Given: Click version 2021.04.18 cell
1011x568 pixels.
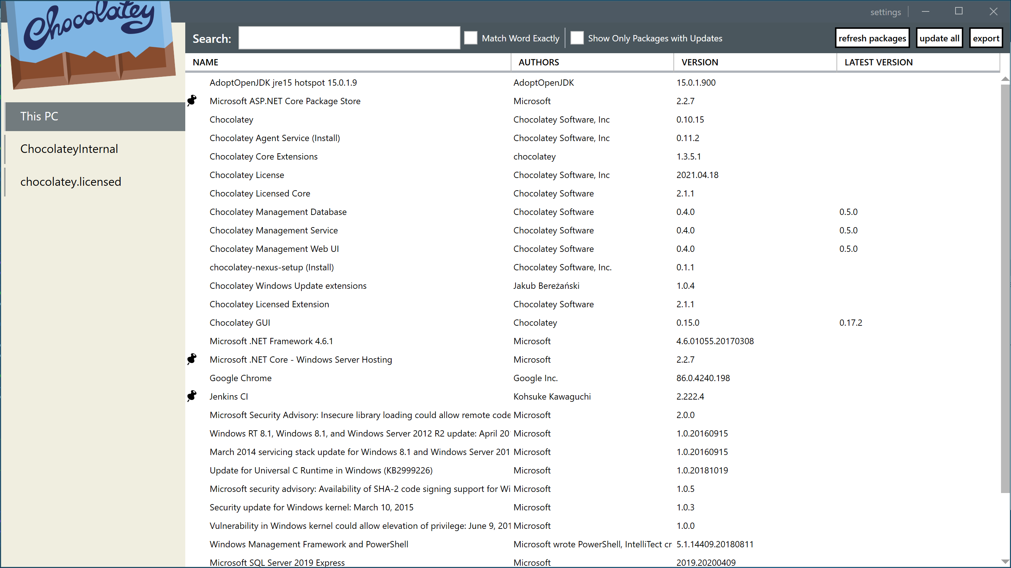Looking at the screenshot, I should point(697,175).
